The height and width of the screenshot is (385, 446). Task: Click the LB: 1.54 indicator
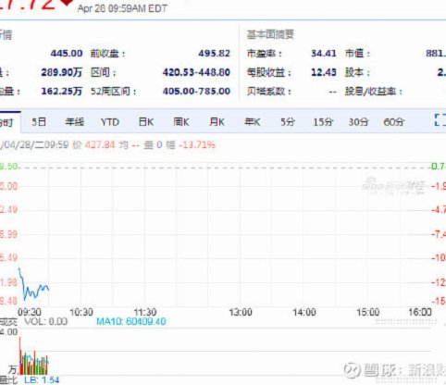42,379
